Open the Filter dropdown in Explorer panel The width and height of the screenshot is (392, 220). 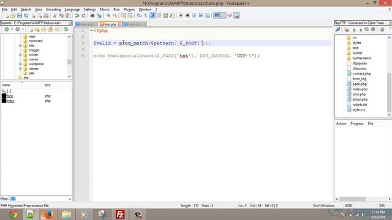(70, 199)
